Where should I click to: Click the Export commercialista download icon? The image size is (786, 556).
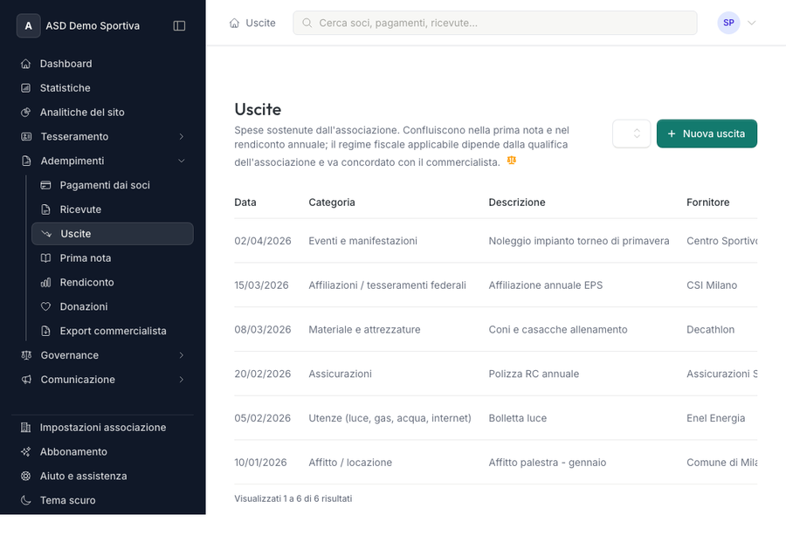click(x=45, y=331)
